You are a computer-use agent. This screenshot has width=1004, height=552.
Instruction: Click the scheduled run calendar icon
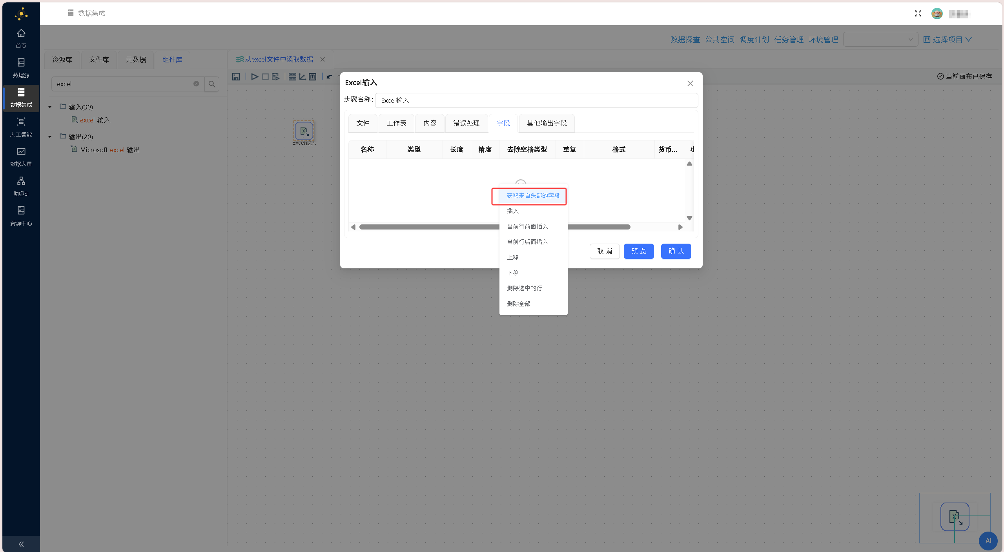click(275, 77)
